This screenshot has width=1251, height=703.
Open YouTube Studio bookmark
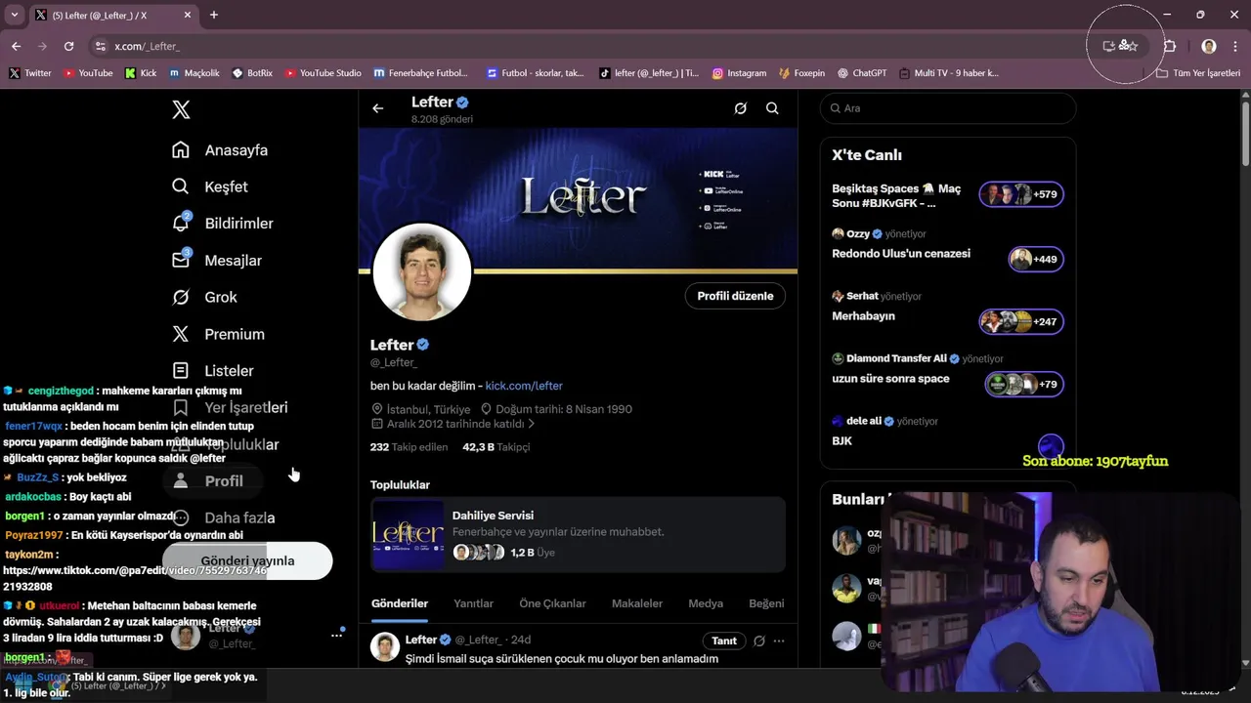pos(323,73)
